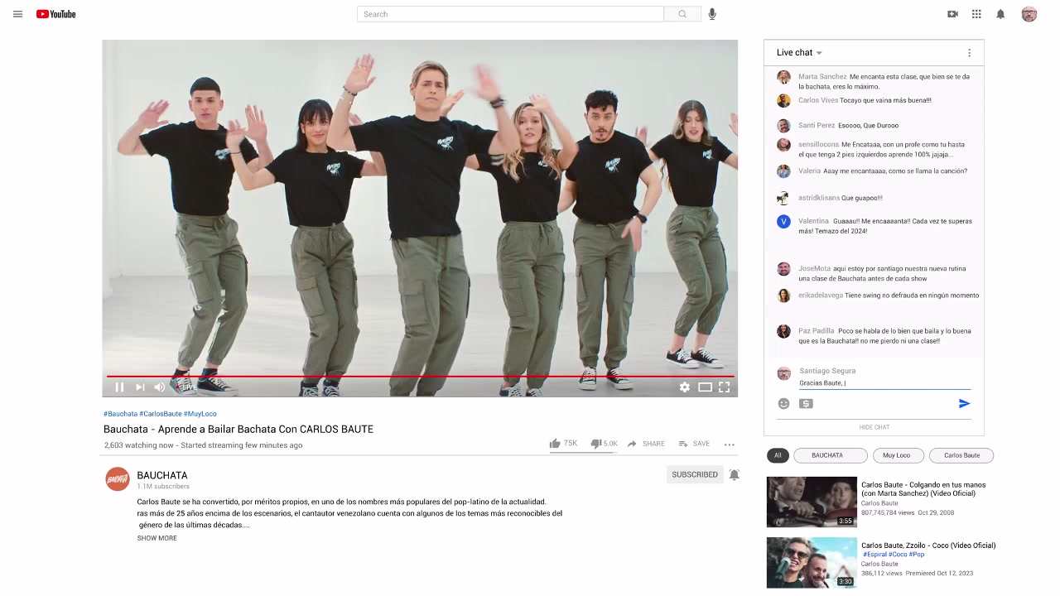Open Colgando en tus manos thumbnail
The height and width of the screenshot is (596, 1060).
point(812,502)
